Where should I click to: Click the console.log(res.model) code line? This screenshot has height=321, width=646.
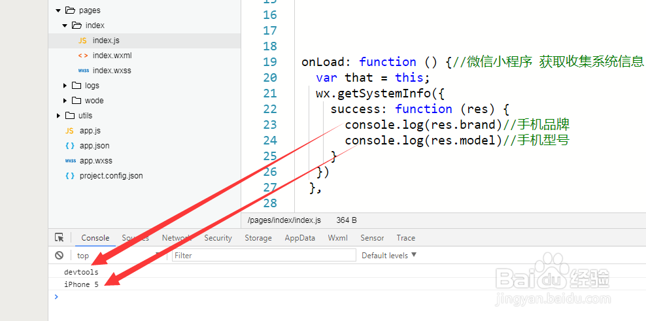457,140
